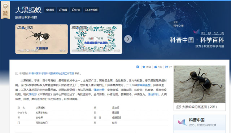Image resolution: width=231 pixels, height=133 pixels.
Task: Click the 大黑蚂蚁 page title
Action: coord(28,10)
